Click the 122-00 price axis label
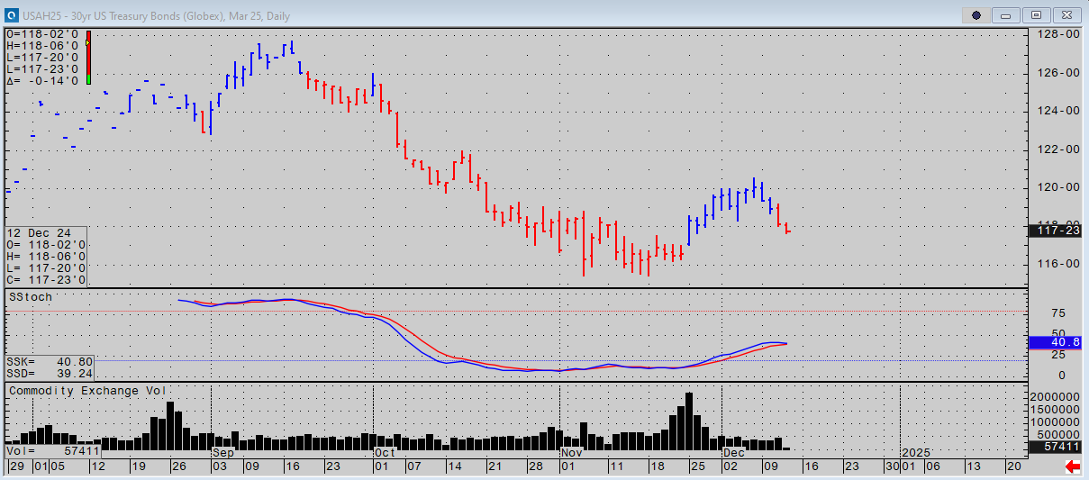 point(1059,149)
